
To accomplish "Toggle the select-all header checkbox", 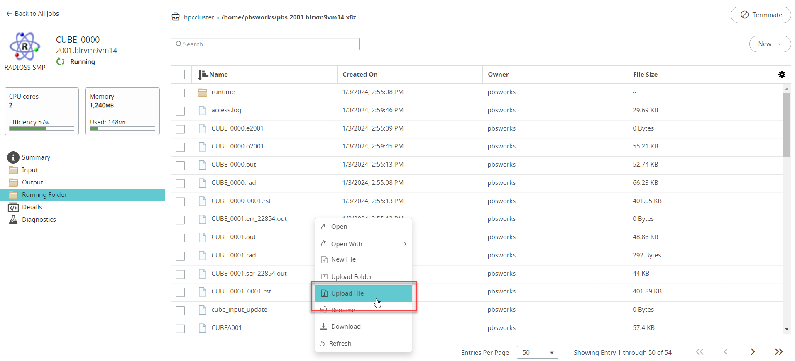I will (180, 75).
